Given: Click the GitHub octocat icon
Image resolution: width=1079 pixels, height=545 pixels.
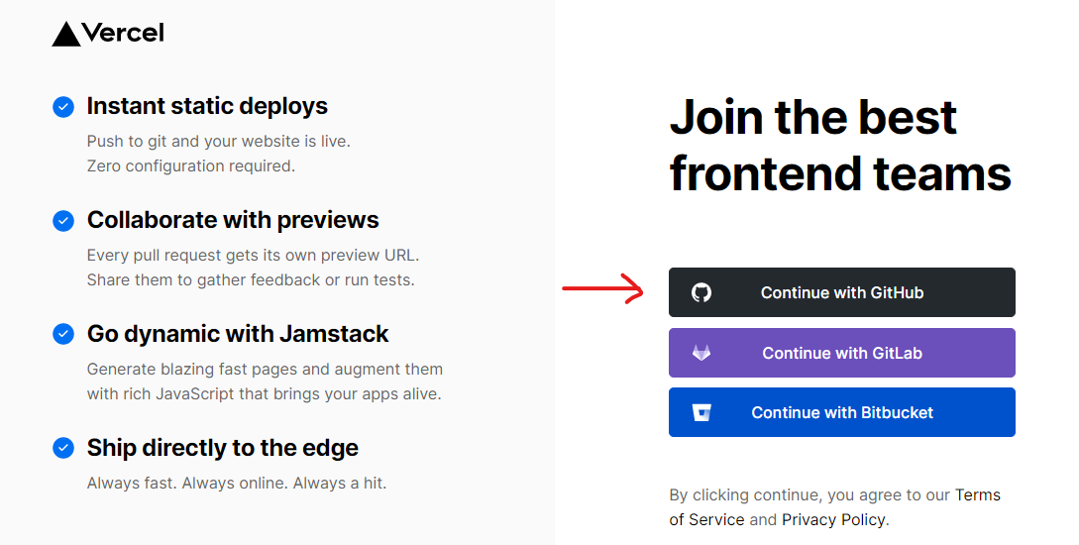Looking at the screenshot, I should point(701,292).
